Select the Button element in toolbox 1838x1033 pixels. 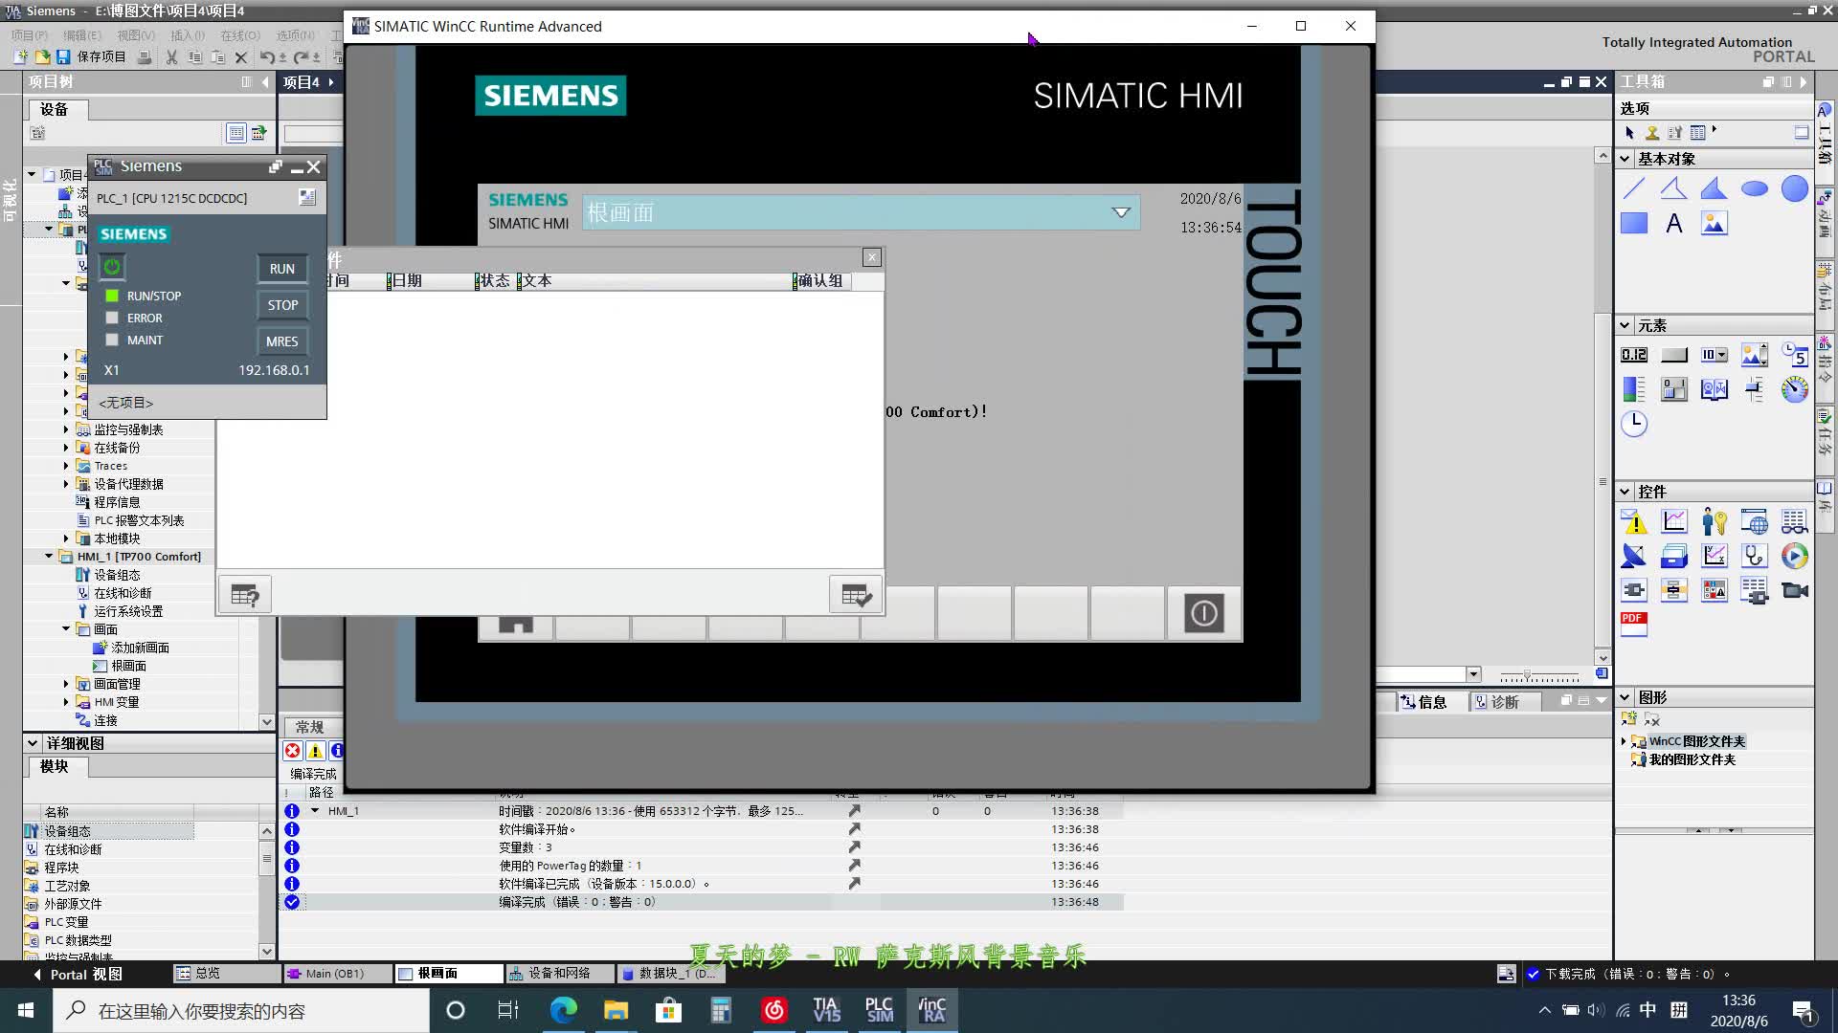click(1673, 355)
